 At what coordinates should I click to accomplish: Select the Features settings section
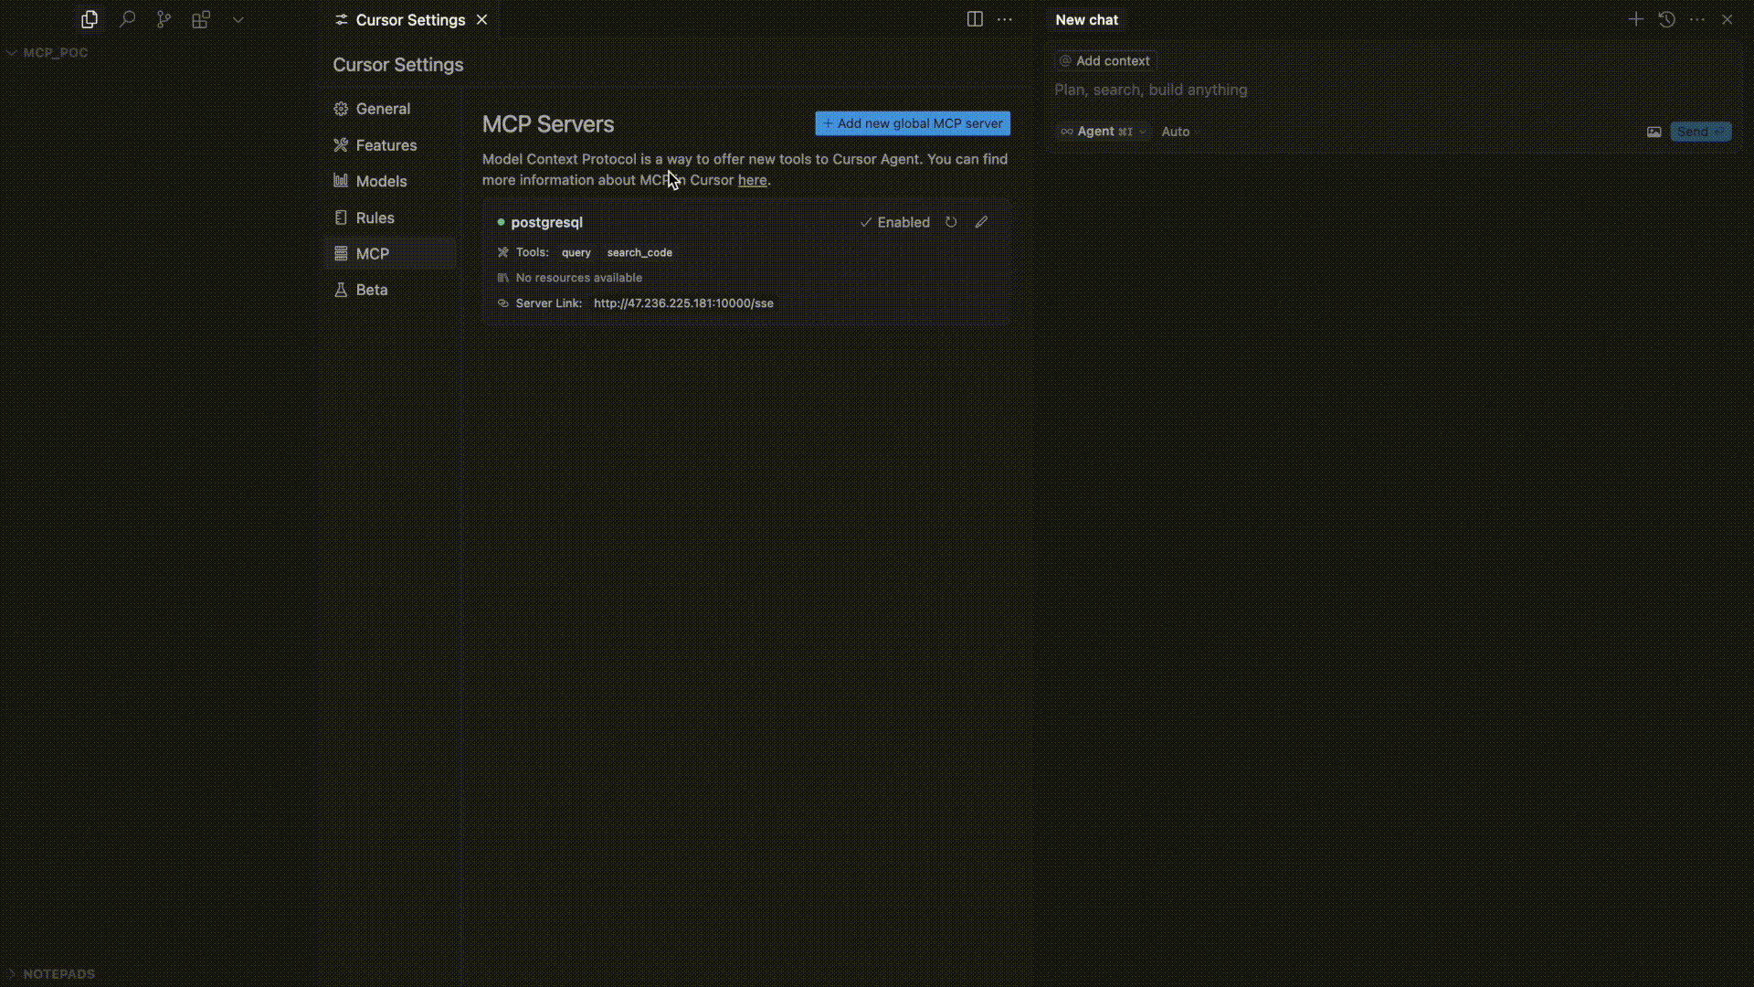389,145
